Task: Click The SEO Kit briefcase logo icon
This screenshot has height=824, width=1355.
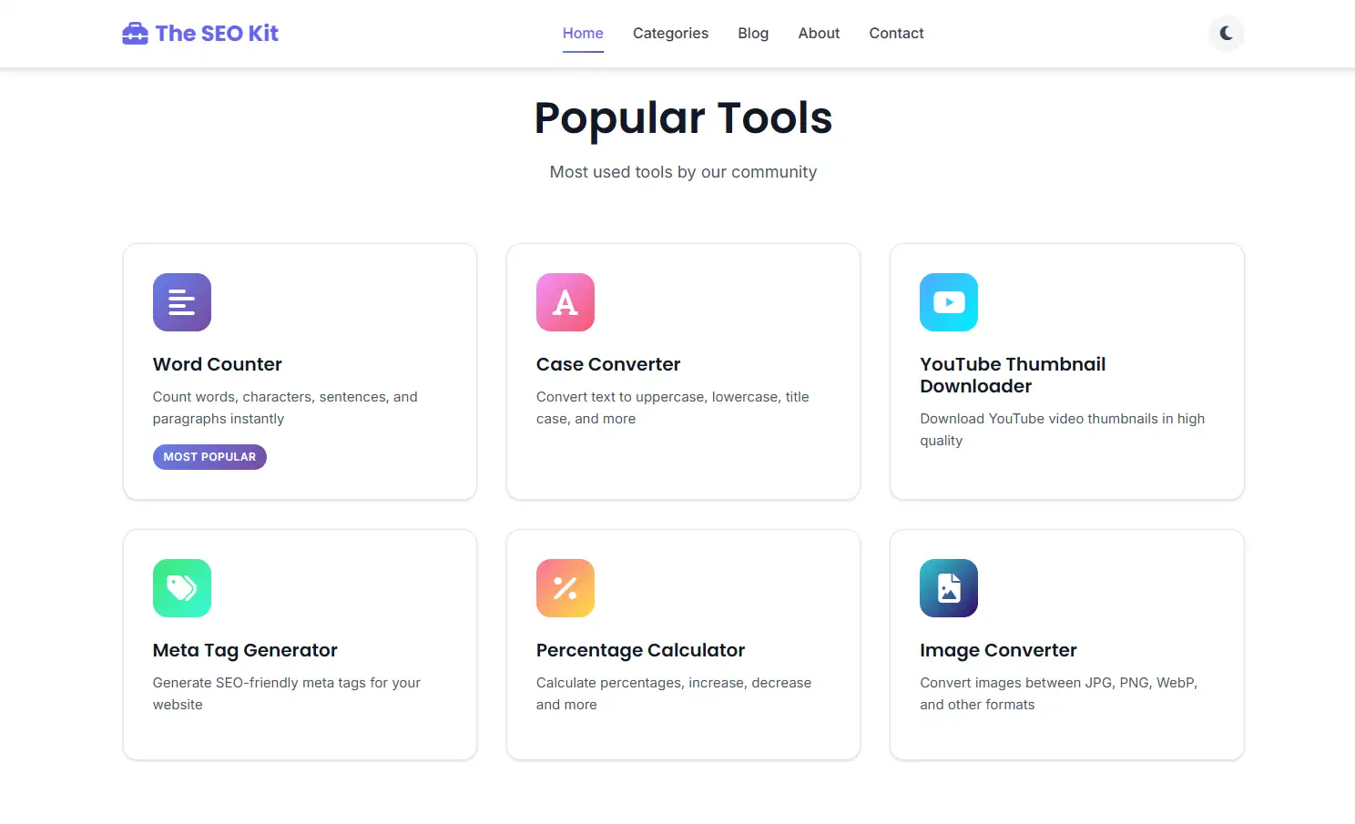Action: click(135, 33)
